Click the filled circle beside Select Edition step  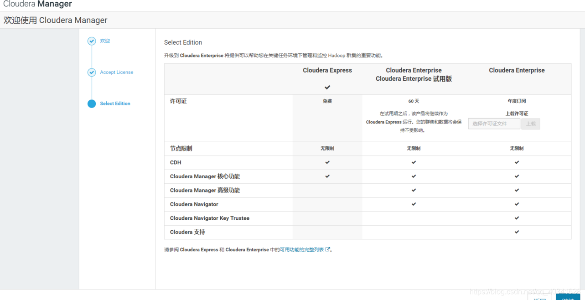pyautogui.click(x=92, y=103)
